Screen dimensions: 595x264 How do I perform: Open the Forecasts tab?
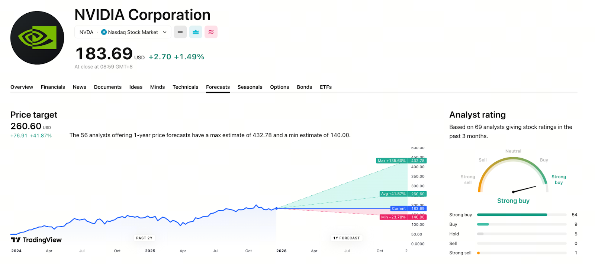click(218, 87)
